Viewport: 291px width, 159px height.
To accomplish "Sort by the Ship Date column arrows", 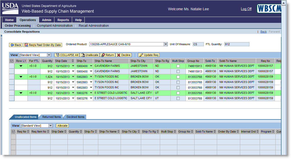I will (x=73, y=61).
